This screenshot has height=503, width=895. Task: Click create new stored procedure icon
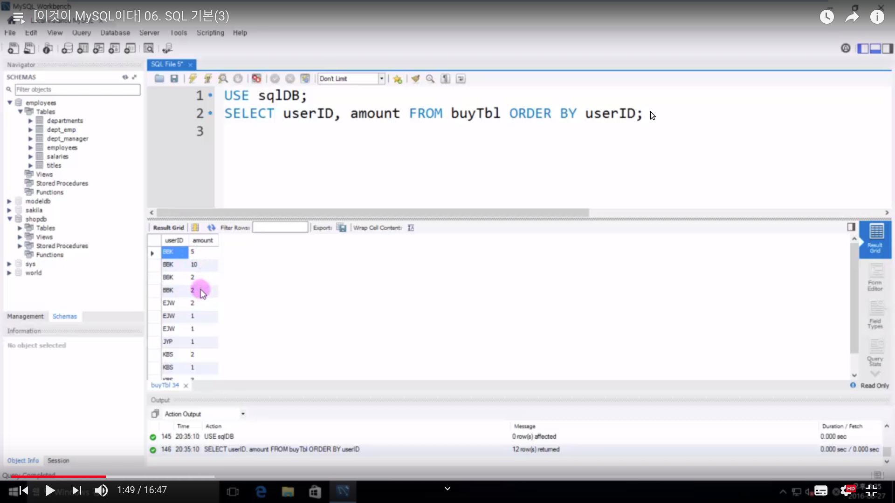coord(114,48)
